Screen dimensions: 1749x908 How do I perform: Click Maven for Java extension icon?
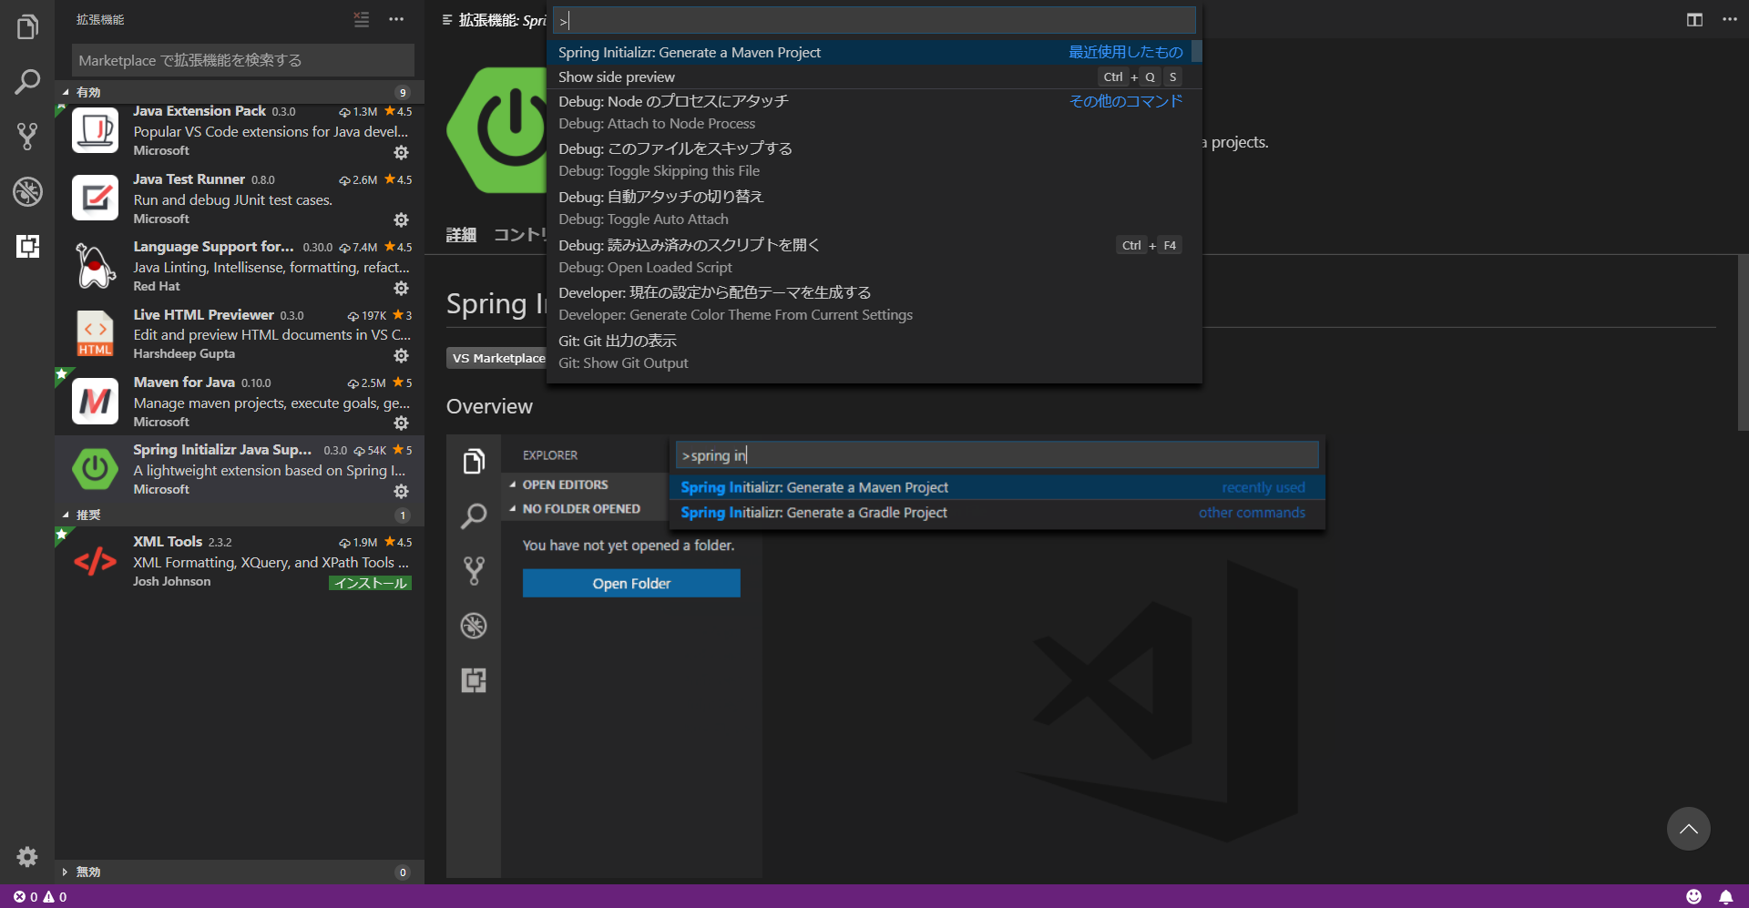(x=96, y=402)
